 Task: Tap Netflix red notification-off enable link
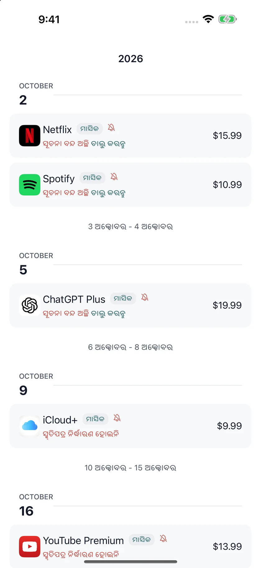tap(84, 144)
